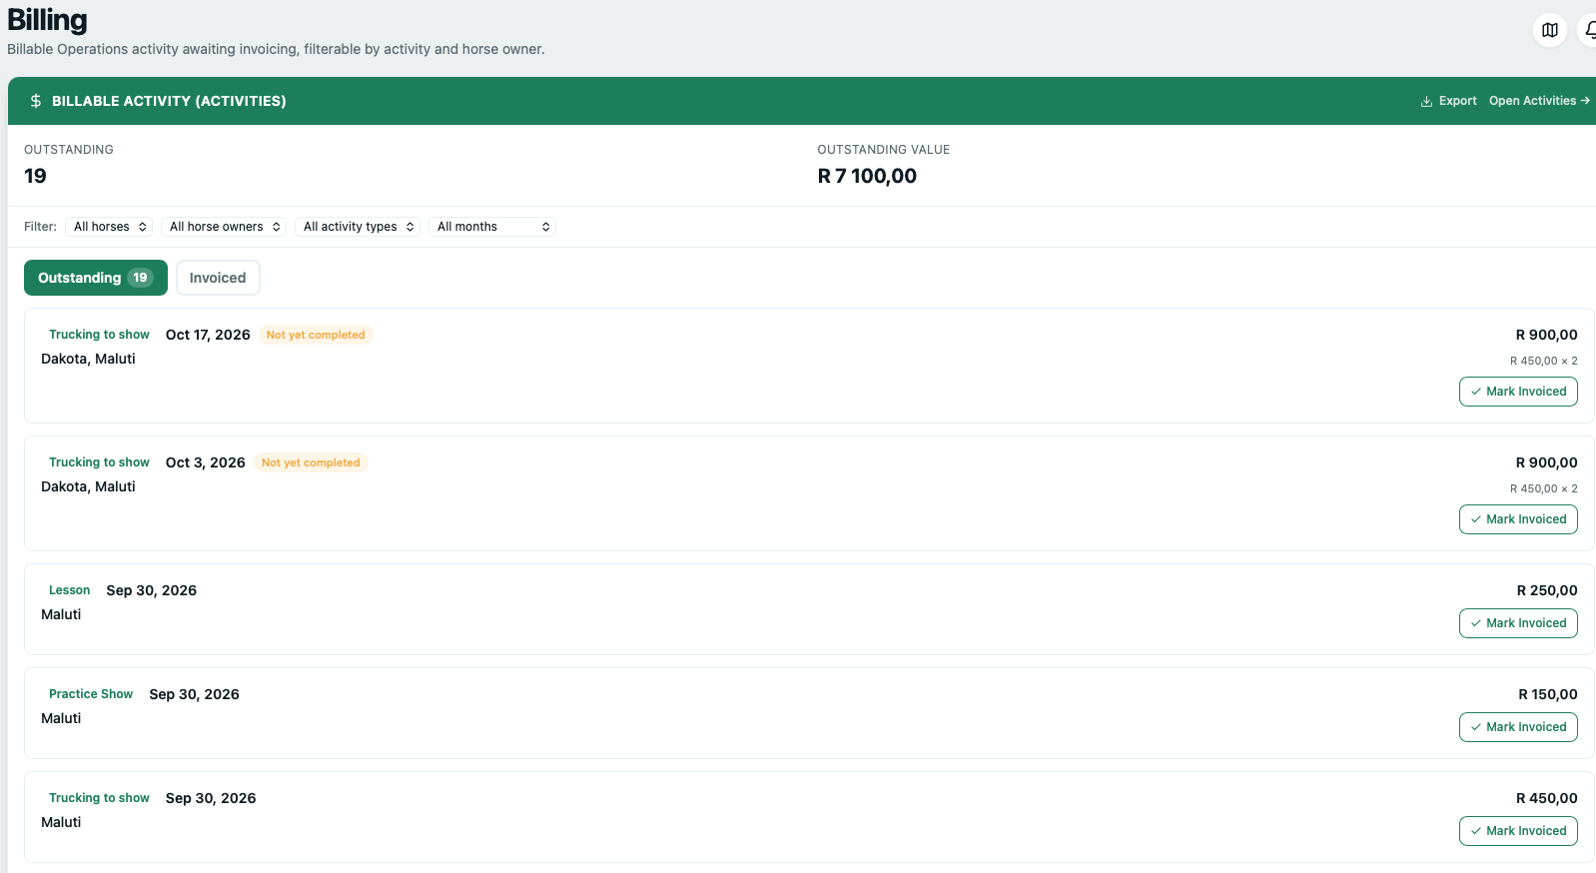Click the Lesson date 'Sep 30, 2026'
This screenshot has width=1596, height=873.
152,590
